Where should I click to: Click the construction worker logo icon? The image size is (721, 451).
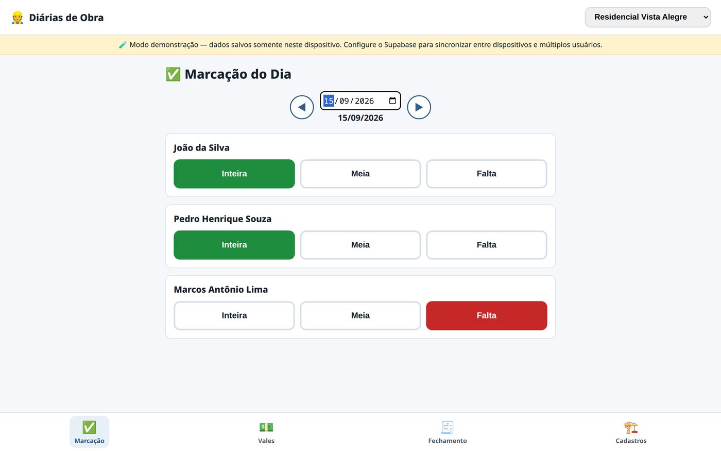pos(18,18)
